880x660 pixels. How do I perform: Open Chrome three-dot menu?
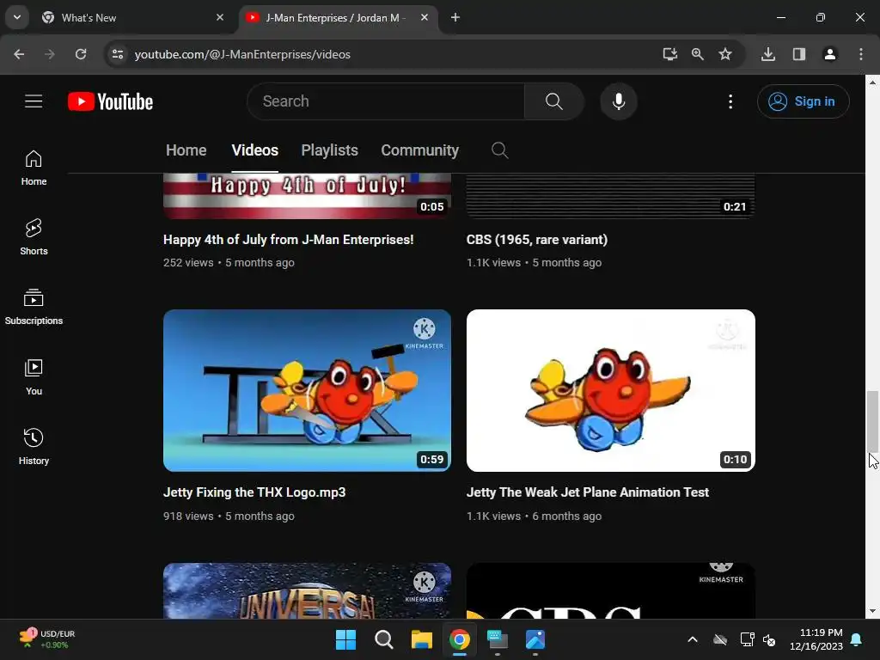pyautogui.click(x=861, y=54)
